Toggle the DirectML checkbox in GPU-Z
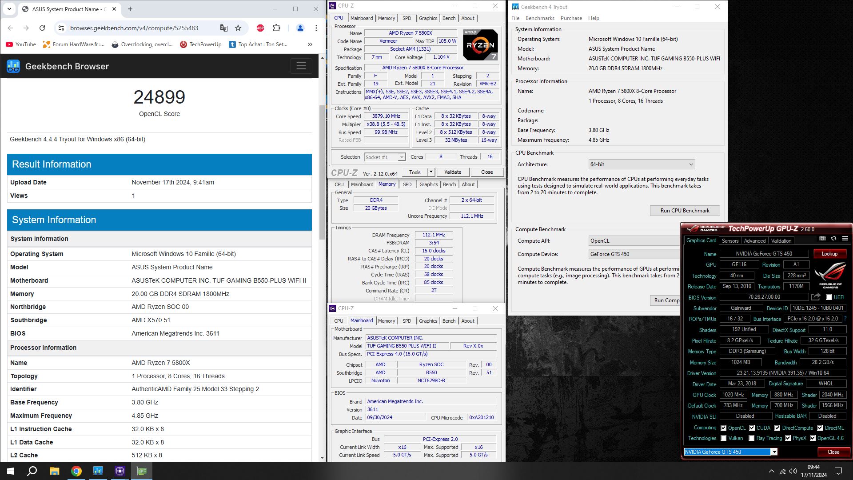Viewport: 853px width, 480px height. pyautogui.click(x=820, y=428)
